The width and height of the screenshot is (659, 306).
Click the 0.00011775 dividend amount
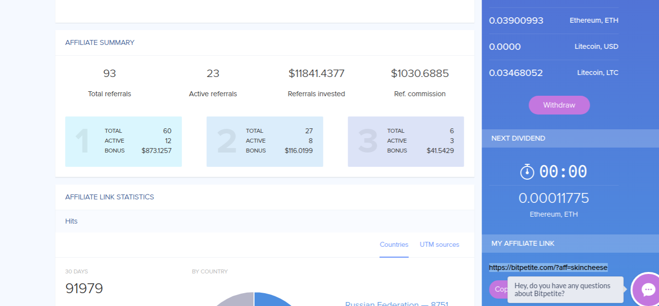coord(554,198)
